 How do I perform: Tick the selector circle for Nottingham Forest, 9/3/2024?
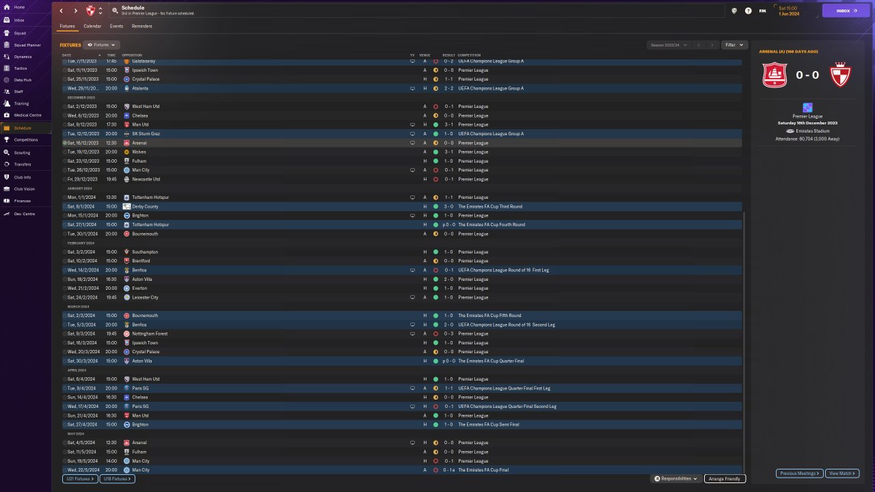(65, 333)
